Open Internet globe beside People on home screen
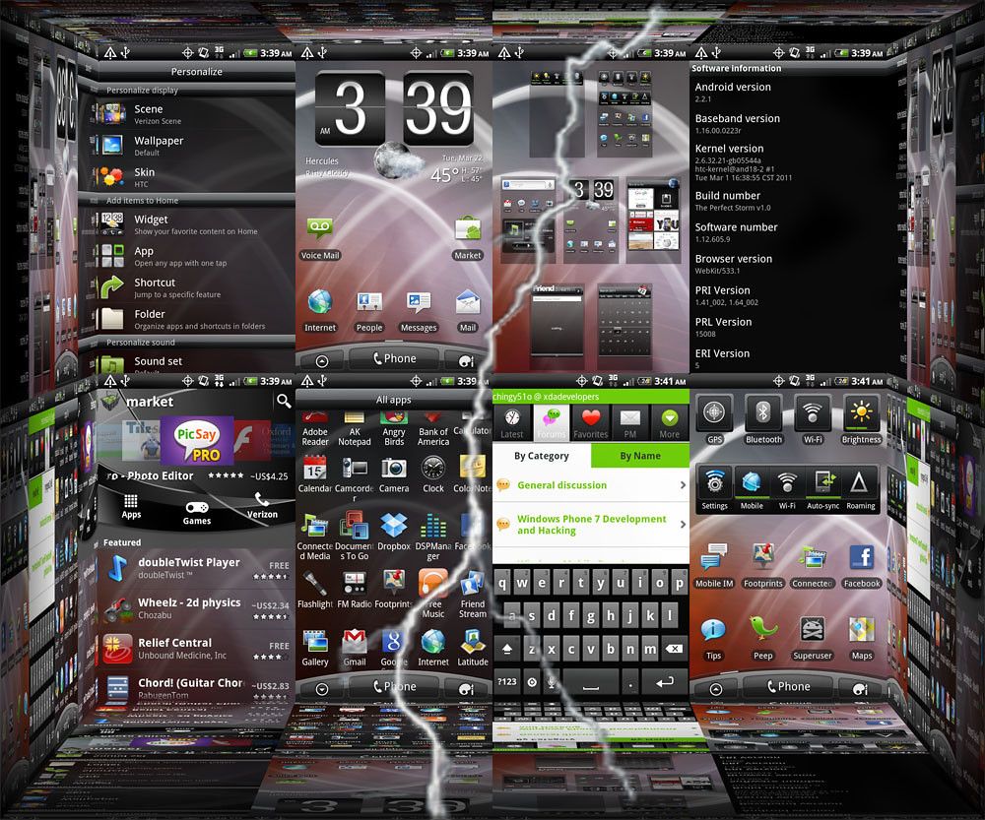985x820 pixels. coord(320,311)
